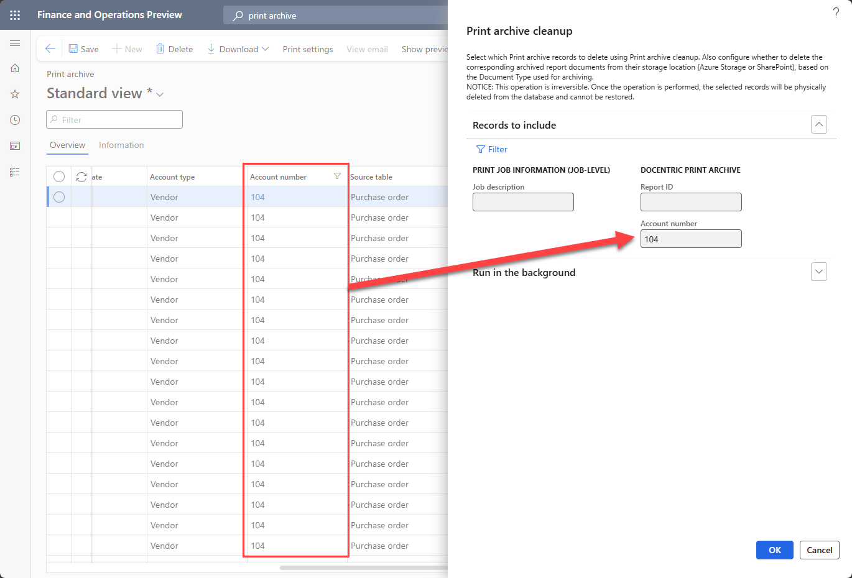
Task: Expand the Run in the background section
Action: (x=819, y=272)
